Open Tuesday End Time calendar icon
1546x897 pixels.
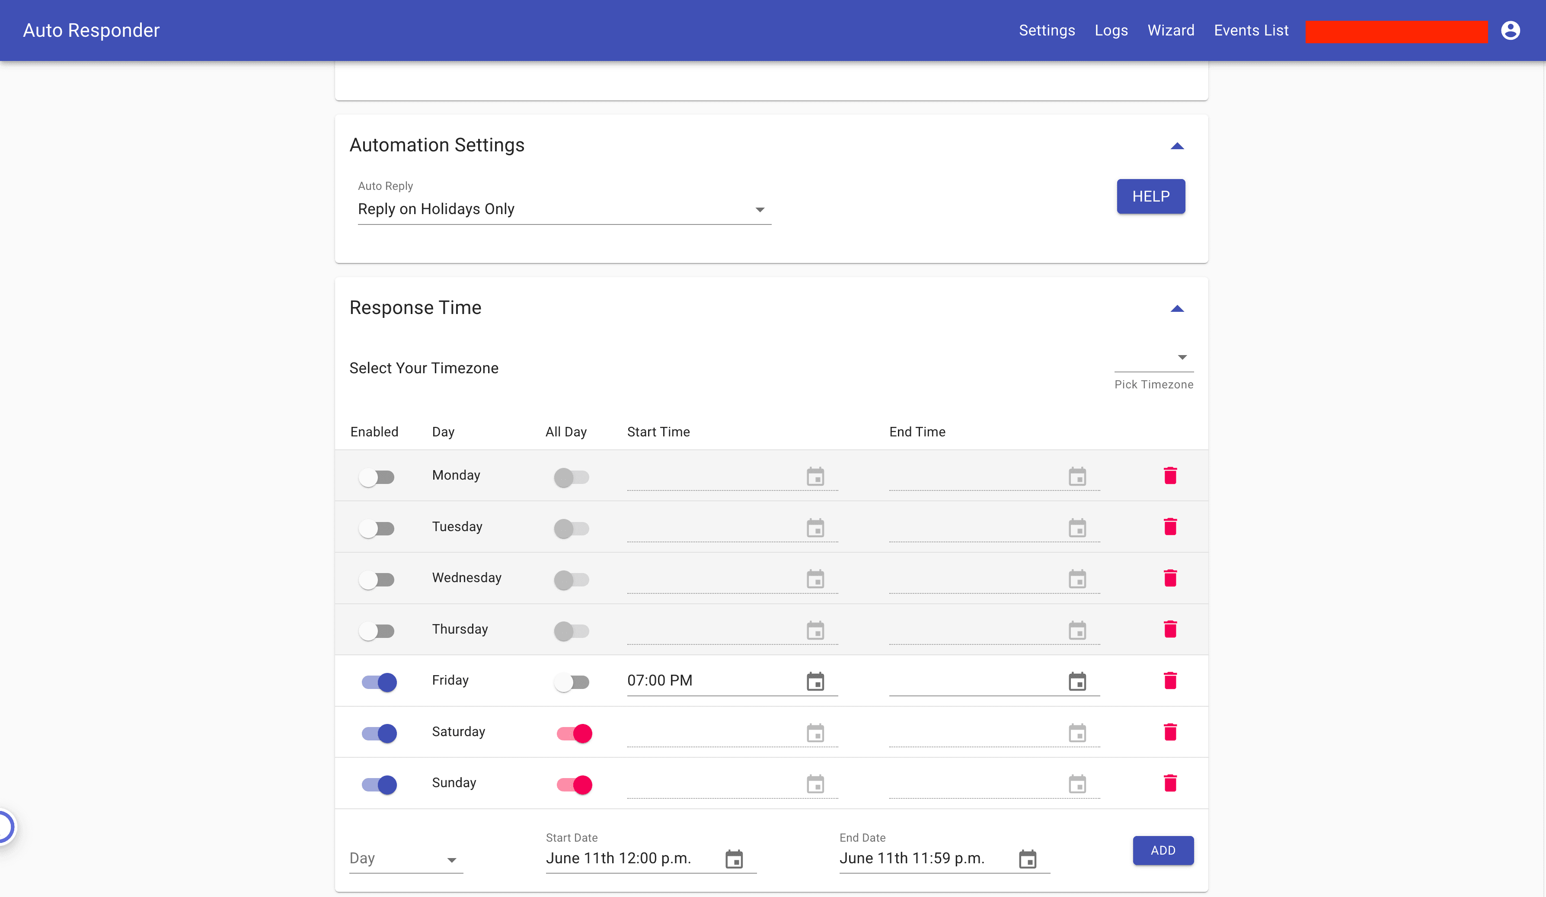pyautogui.click(x=1077, y=528)
